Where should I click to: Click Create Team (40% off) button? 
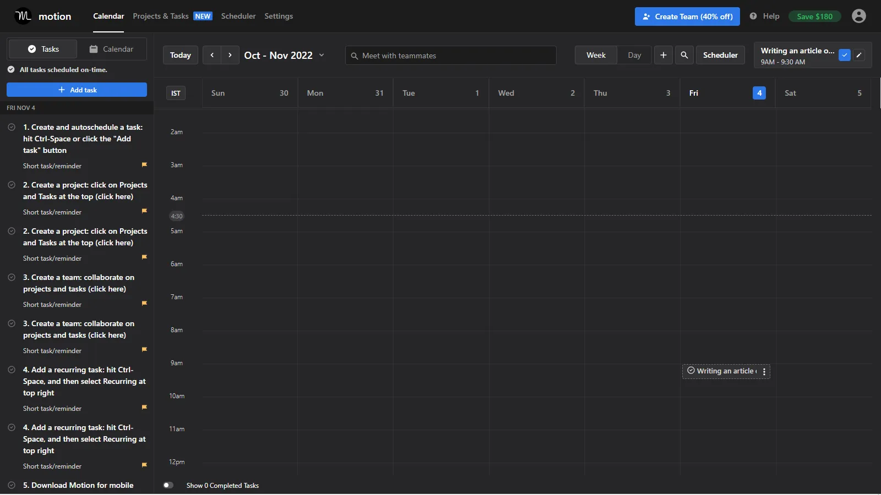point(687,16)
